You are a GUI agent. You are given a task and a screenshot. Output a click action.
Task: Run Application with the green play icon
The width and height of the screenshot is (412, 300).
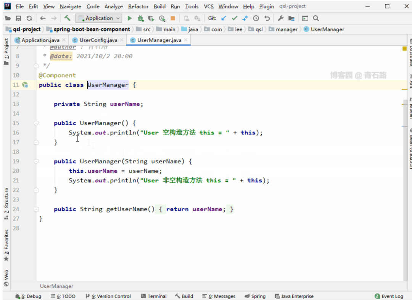130,18
